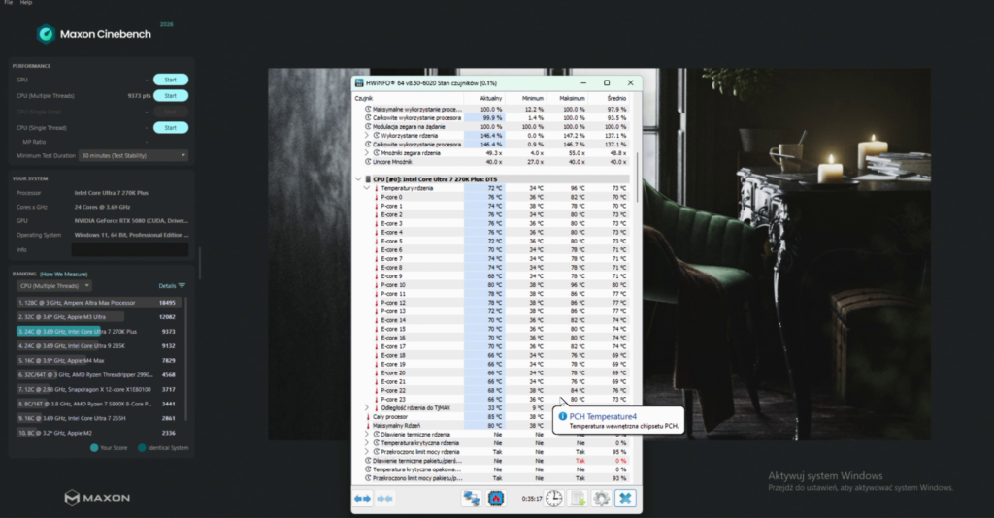The height and width of the screenshot is (518, 994).
Task: Open the Minimum Test Duration dropdown
Action: click(134, 156)
